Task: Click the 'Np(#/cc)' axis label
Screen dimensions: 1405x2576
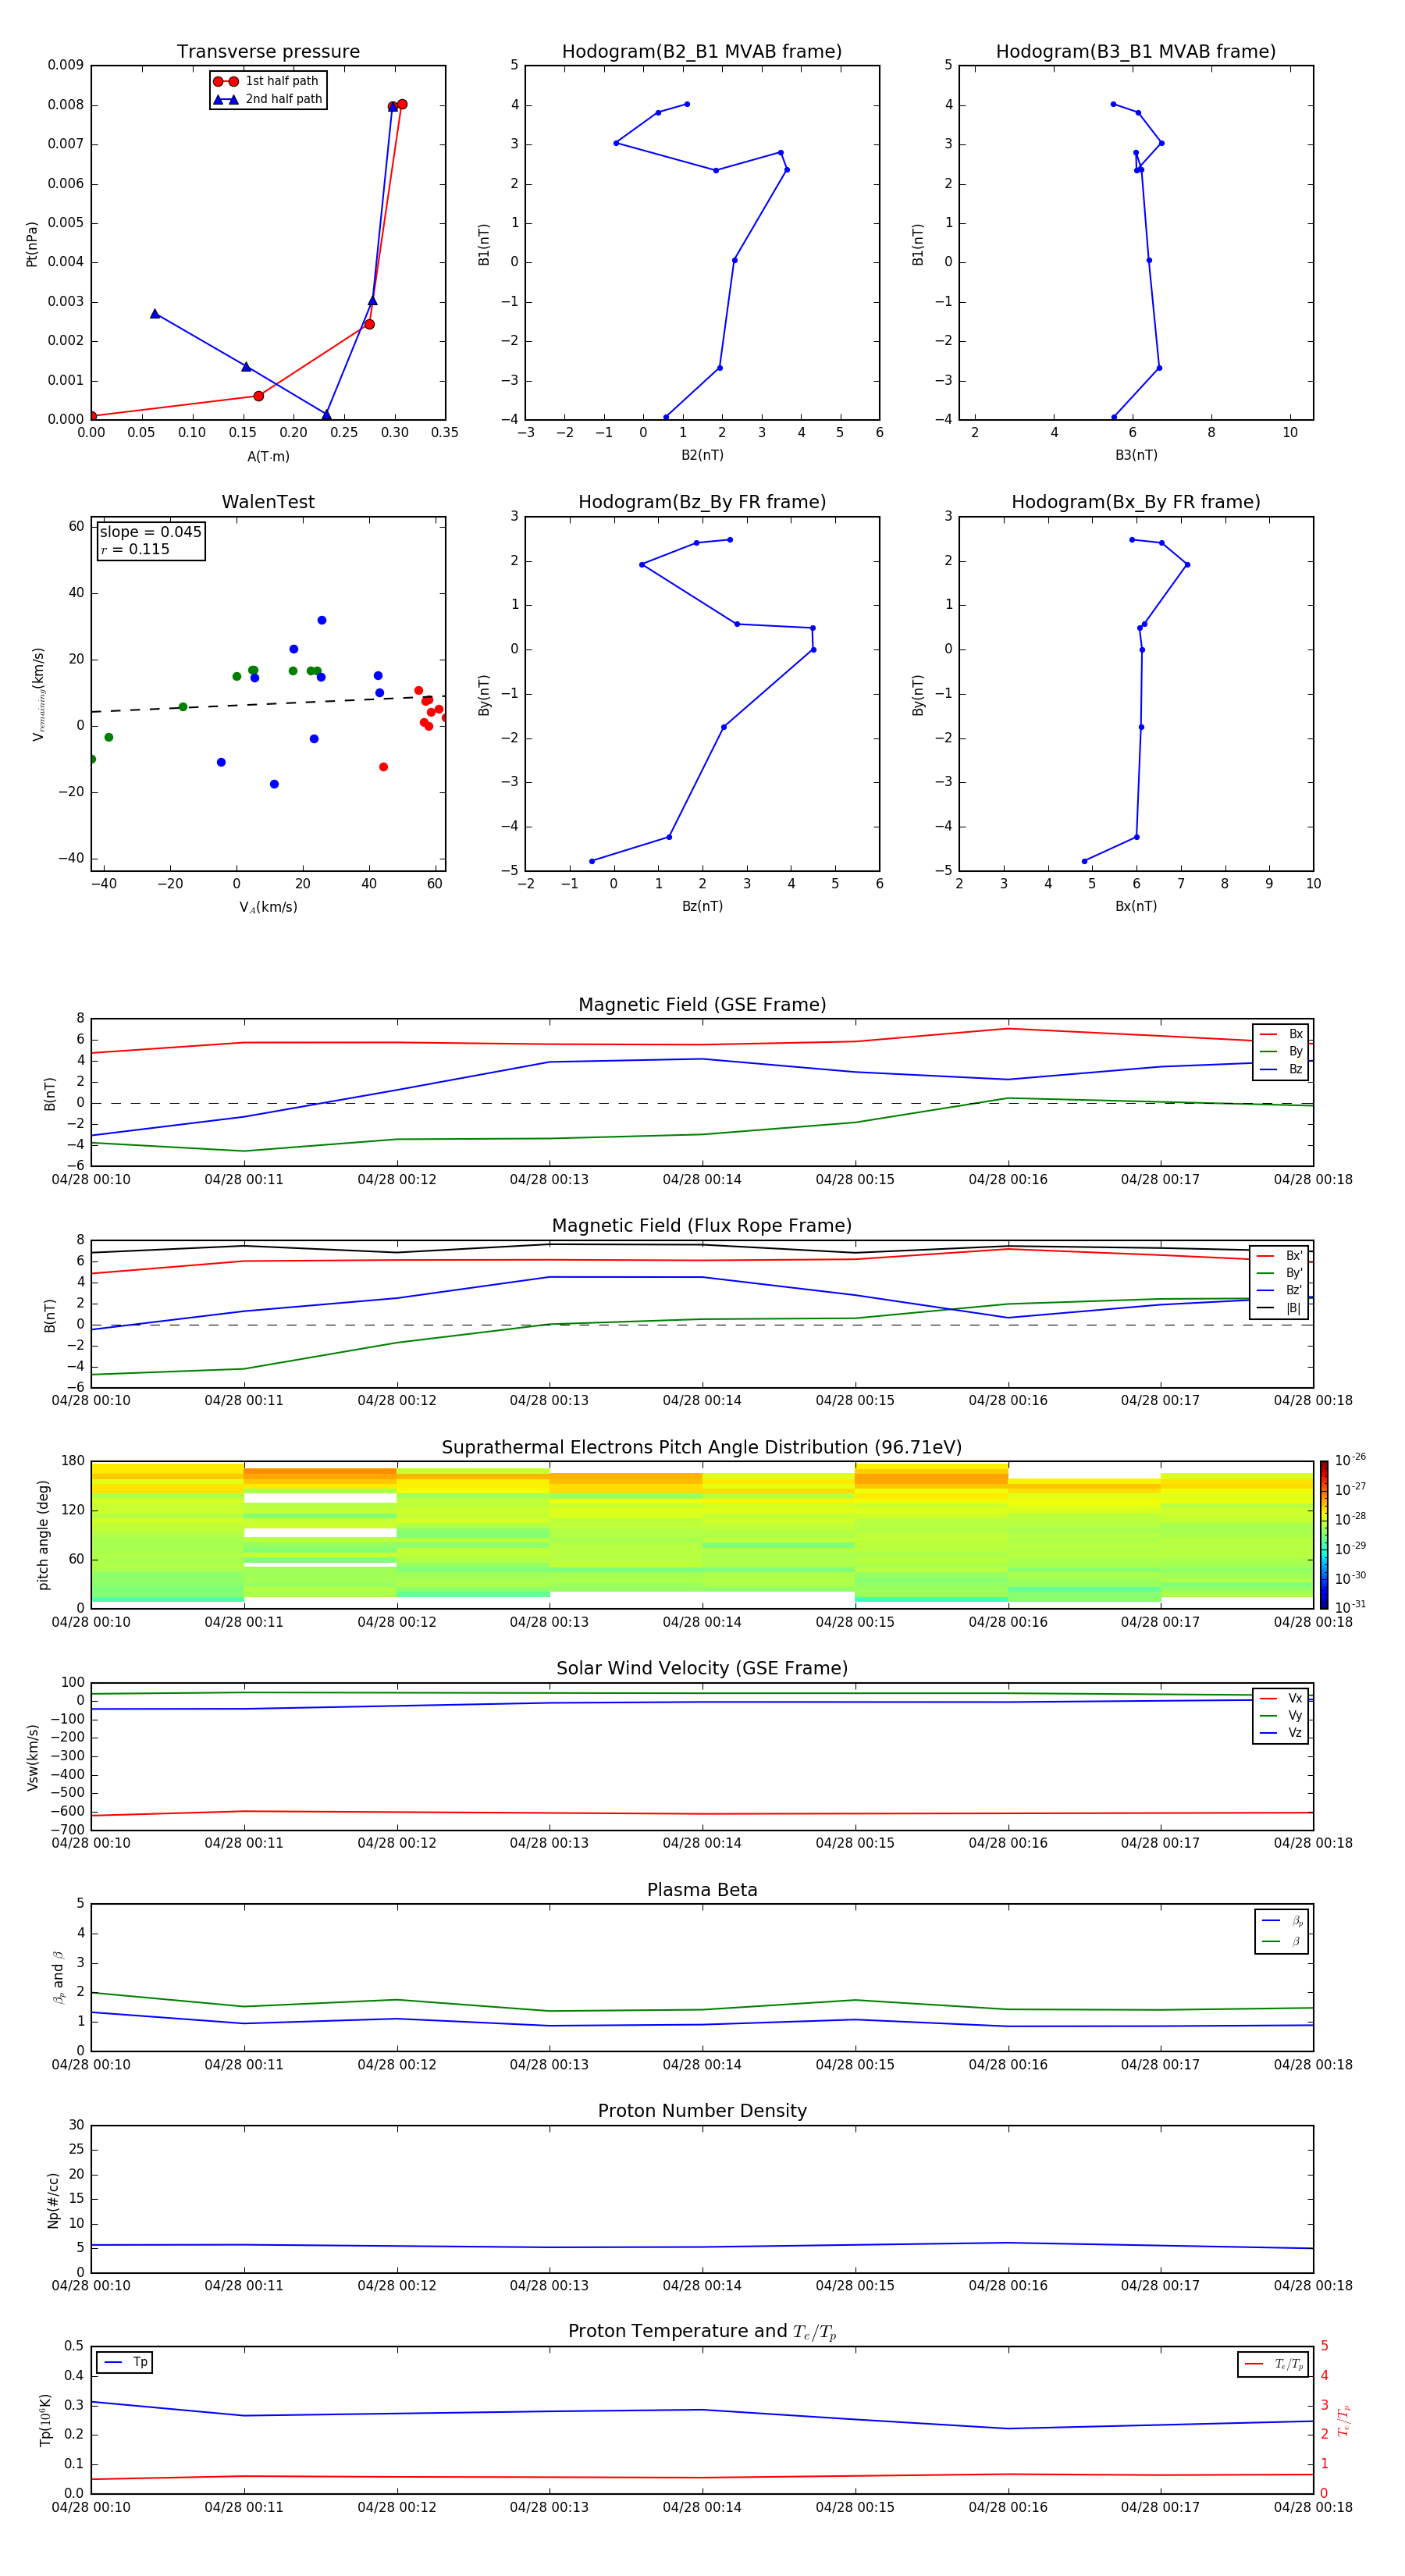Action: (x=53, y=2200)
